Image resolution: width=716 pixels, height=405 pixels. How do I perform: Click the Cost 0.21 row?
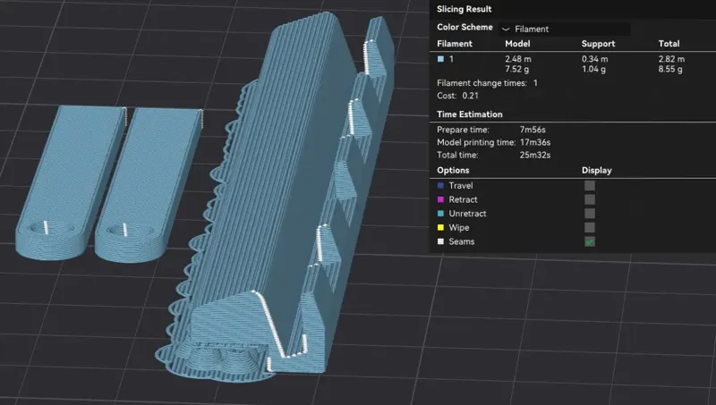457,96
